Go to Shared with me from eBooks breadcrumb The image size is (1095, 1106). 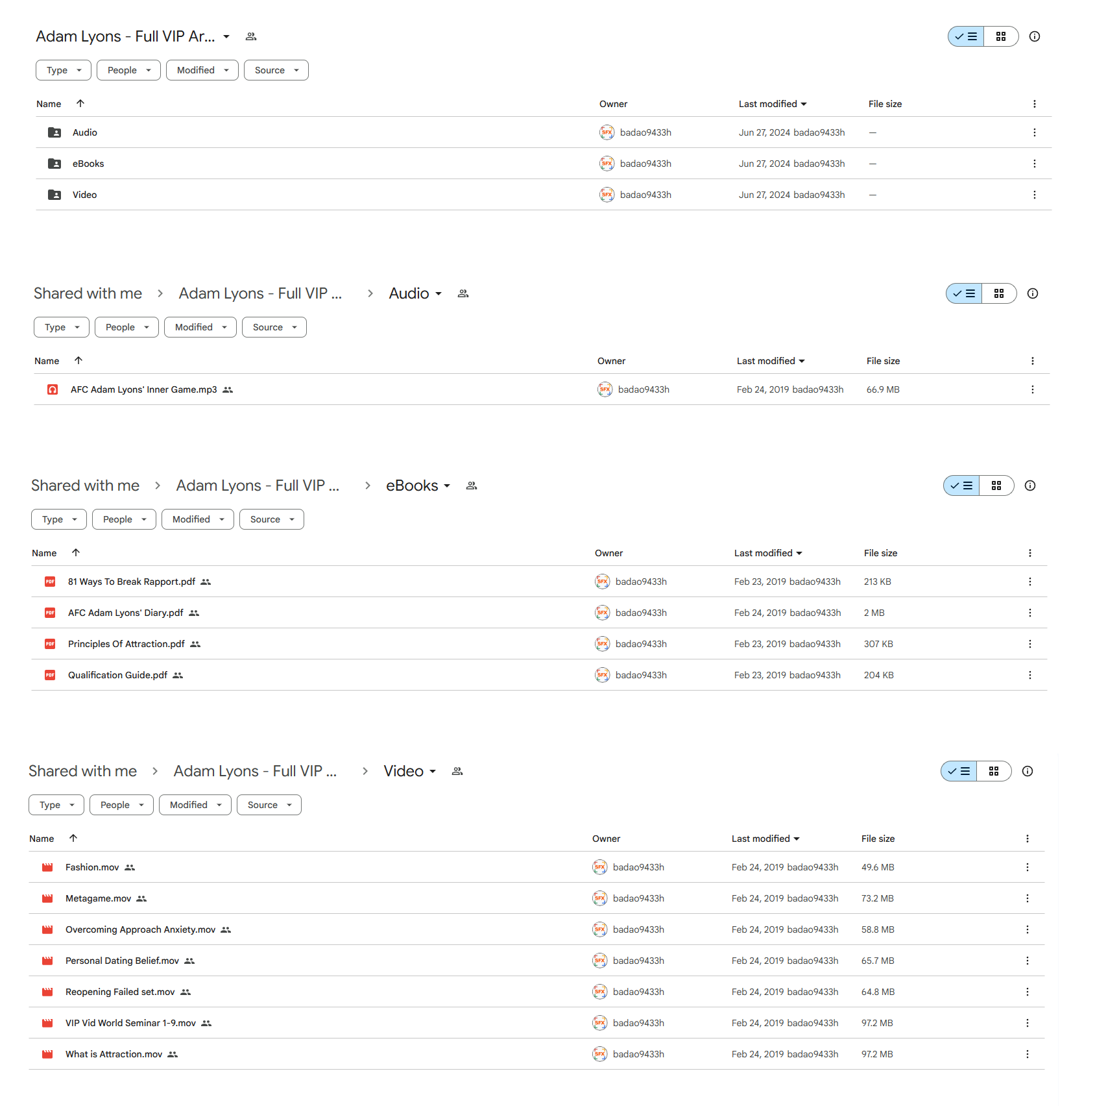pos(85,485)
